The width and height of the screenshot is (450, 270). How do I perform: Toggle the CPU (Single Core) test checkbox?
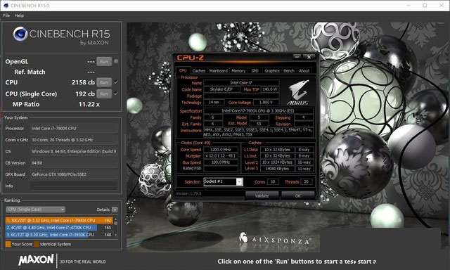[x=116, y=94]
